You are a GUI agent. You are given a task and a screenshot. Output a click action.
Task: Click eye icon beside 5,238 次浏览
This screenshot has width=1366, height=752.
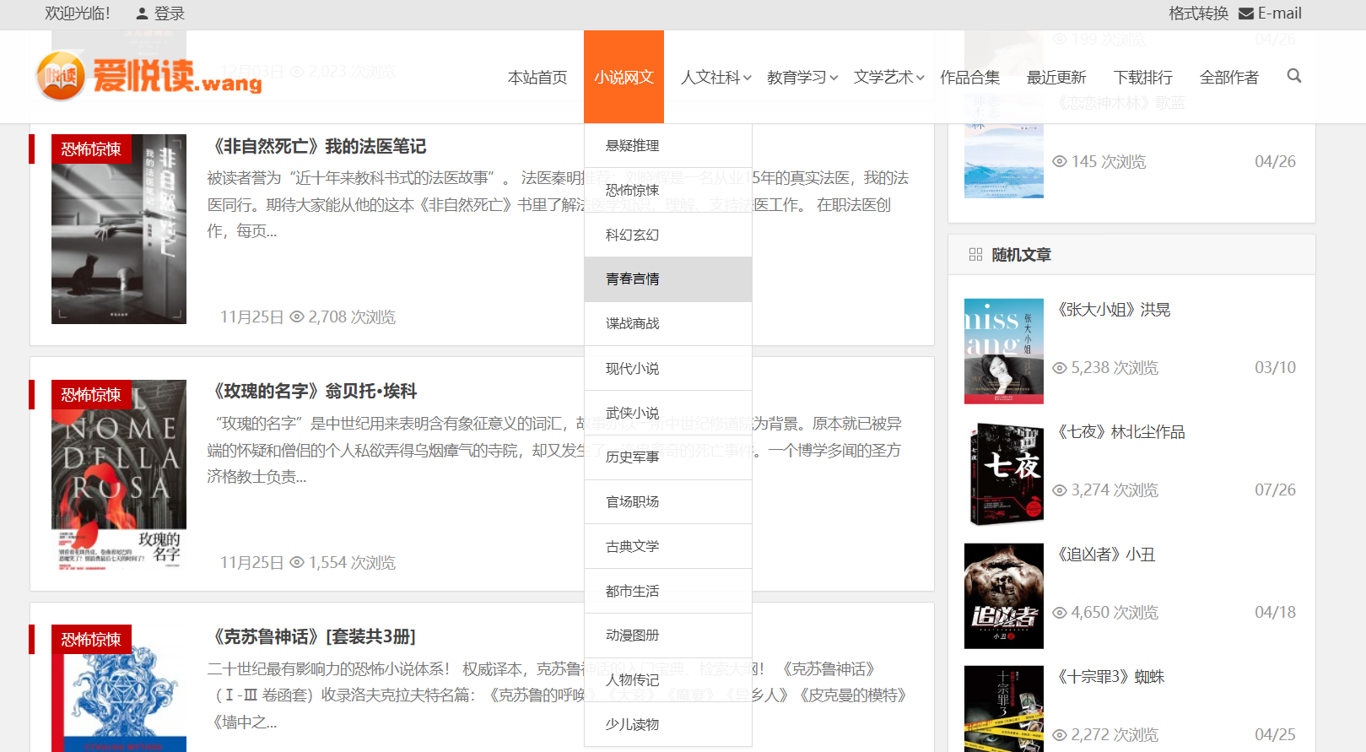point(1060,368)
